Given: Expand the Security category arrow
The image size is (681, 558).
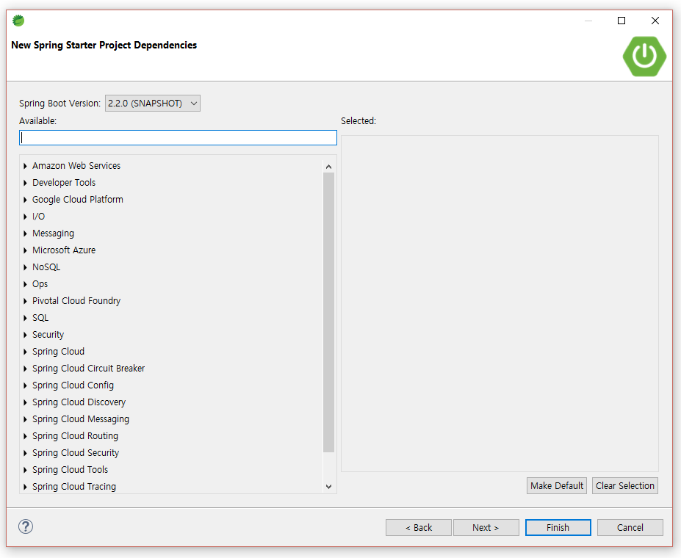Looking at the screenshot, I should point(25,335).
